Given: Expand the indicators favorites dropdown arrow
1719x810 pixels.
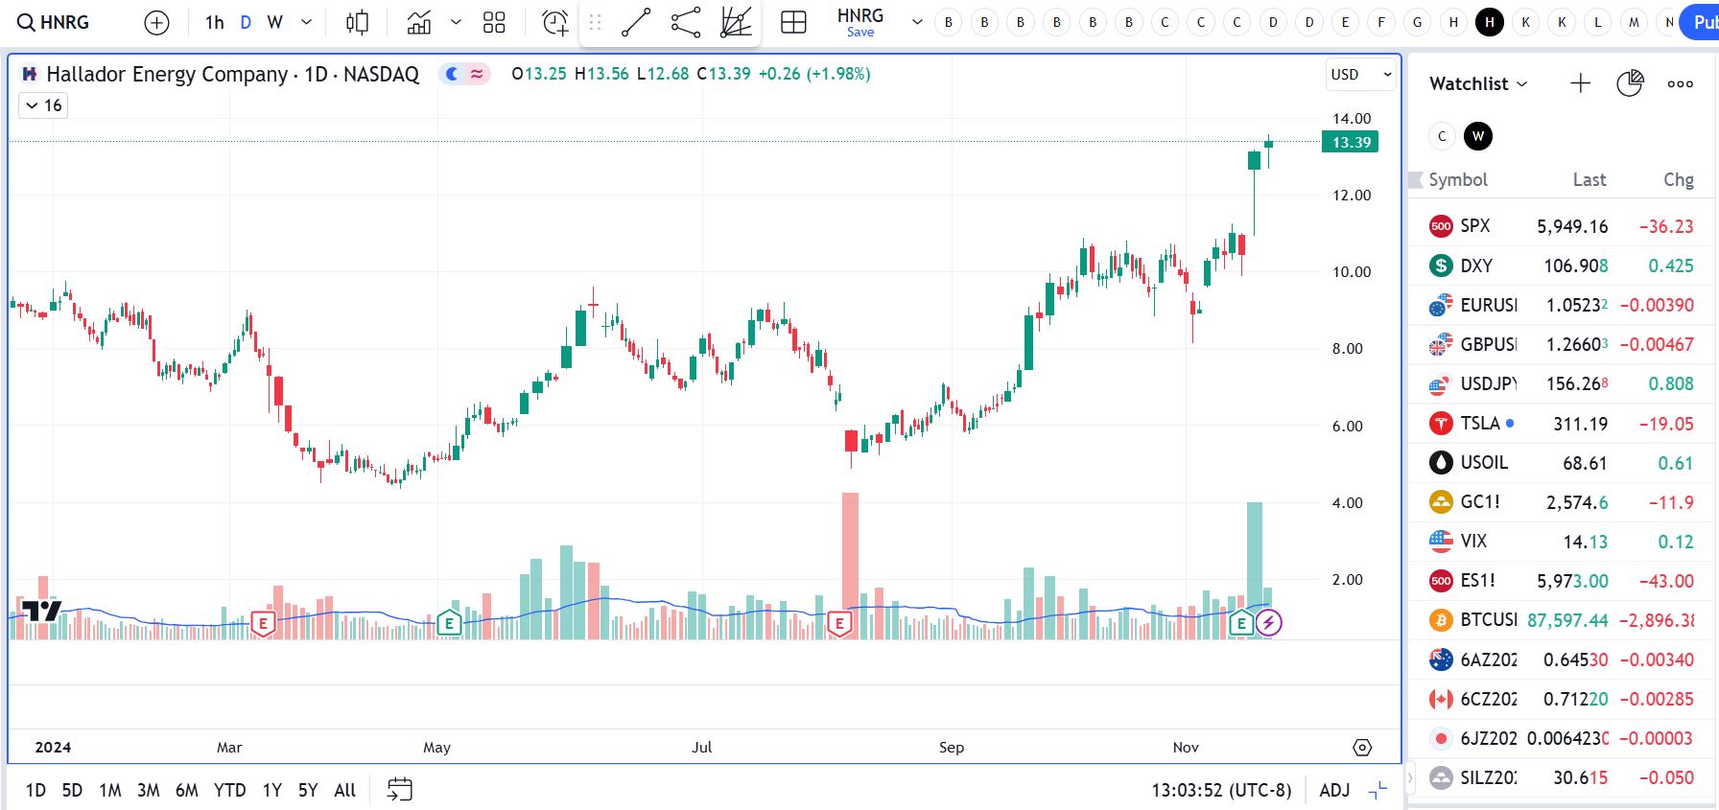Looking at the screenshot, I should click(x=457, y=22).
